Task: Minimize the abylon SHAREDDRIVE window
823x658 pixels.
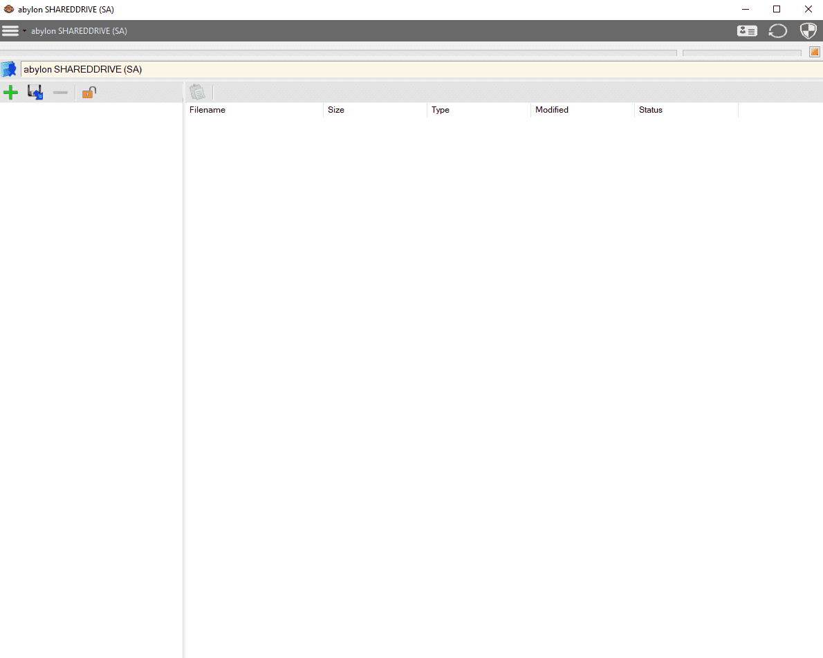Action: [x=746, y=10]
